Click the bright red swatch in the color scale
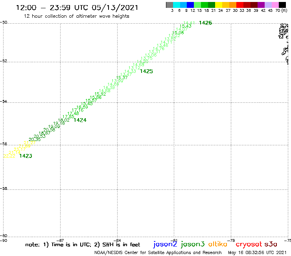Image resolution: width=291 pixels, height=256 pixels. coord(240,5)
